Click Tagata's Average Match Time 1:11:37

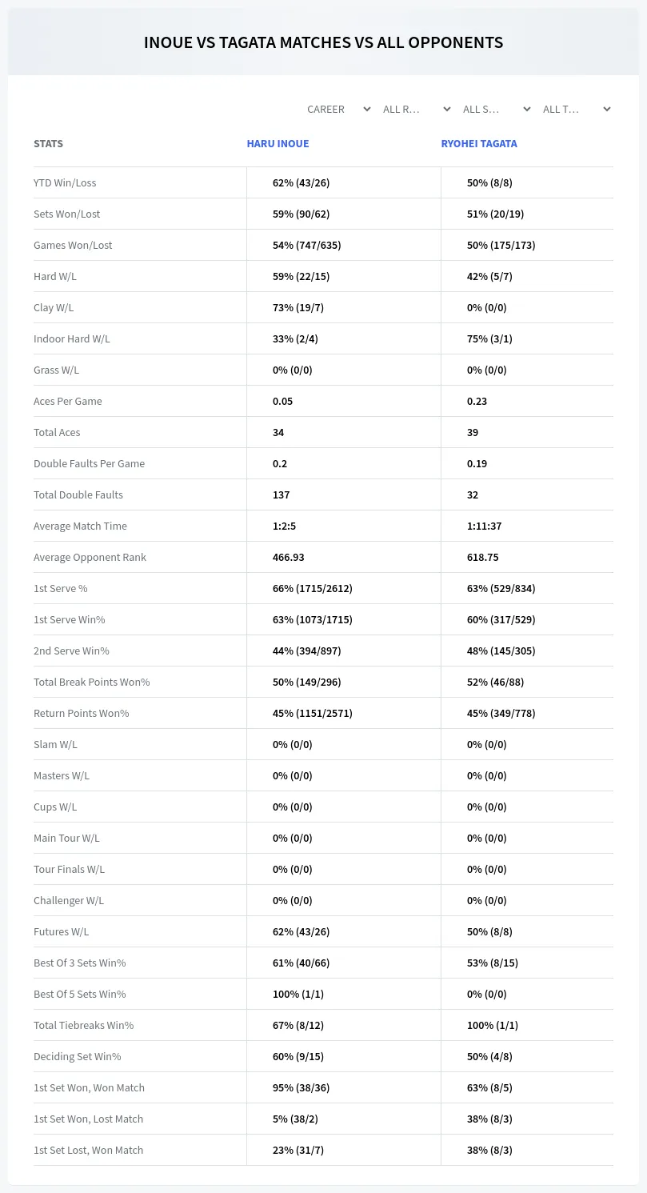(484, 526)
